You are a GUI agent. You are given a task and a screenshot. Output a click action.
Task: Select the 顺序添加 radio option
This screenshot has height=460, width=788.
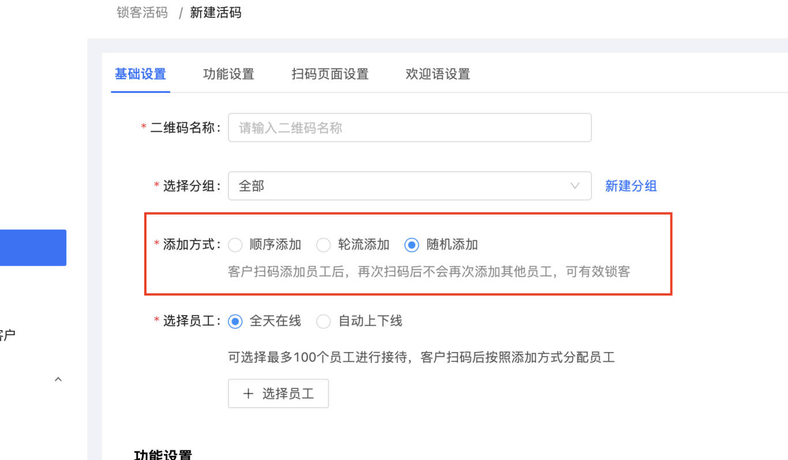click(x=235, y=245)
